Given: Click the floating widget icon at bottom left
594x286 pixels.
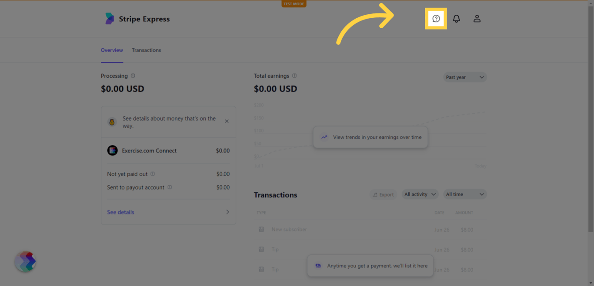Looking at the screenshot, I should (25, 262).
